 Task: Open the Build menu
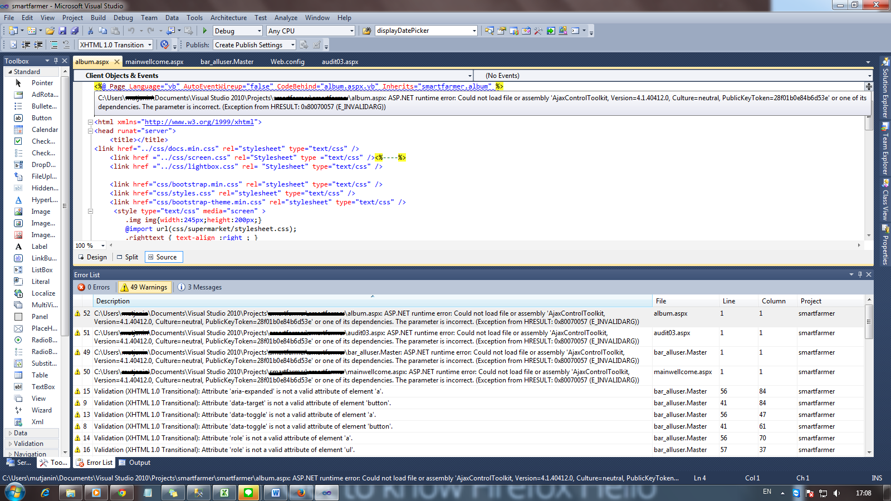click(x=98, y=18)
